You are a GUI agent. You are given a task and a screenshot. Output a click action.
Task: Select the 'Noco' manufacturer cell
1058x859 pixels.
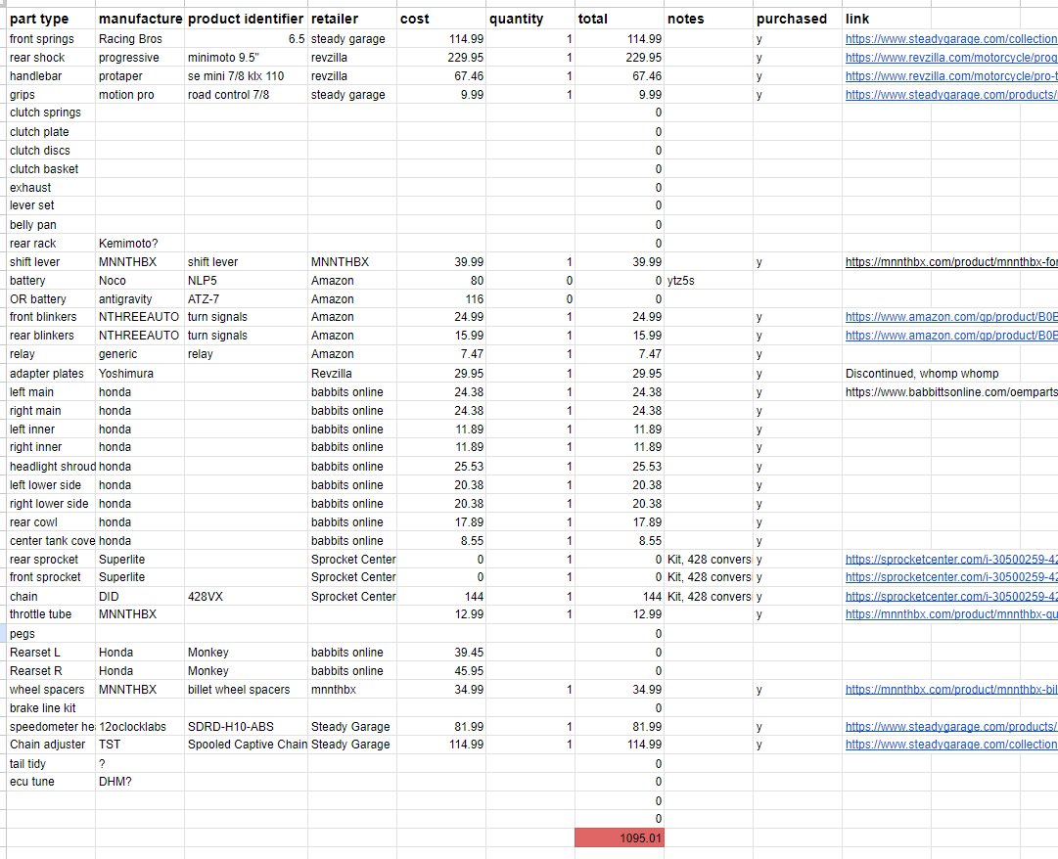point(140,281)
